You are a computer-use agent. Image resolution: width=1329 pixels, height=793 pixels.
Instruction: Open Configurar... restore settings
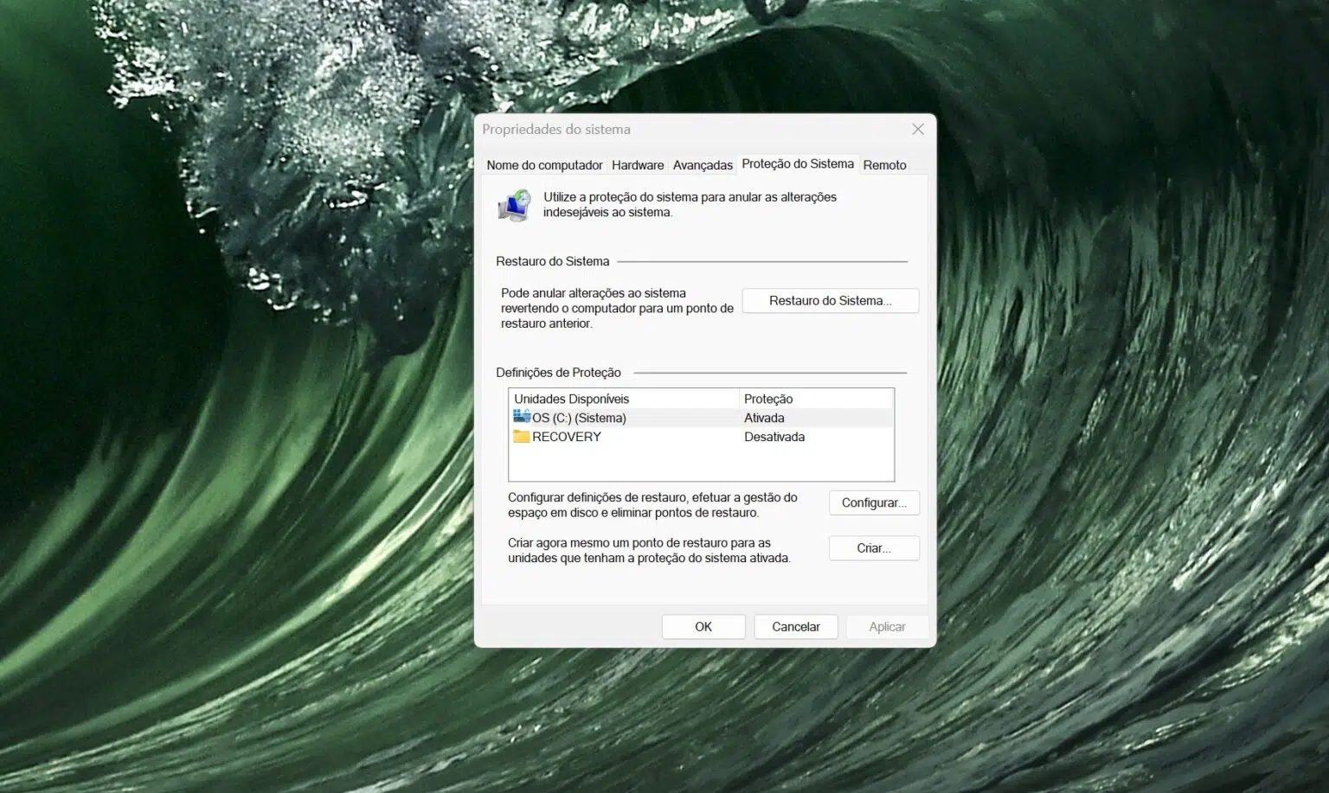coord(874,503)
